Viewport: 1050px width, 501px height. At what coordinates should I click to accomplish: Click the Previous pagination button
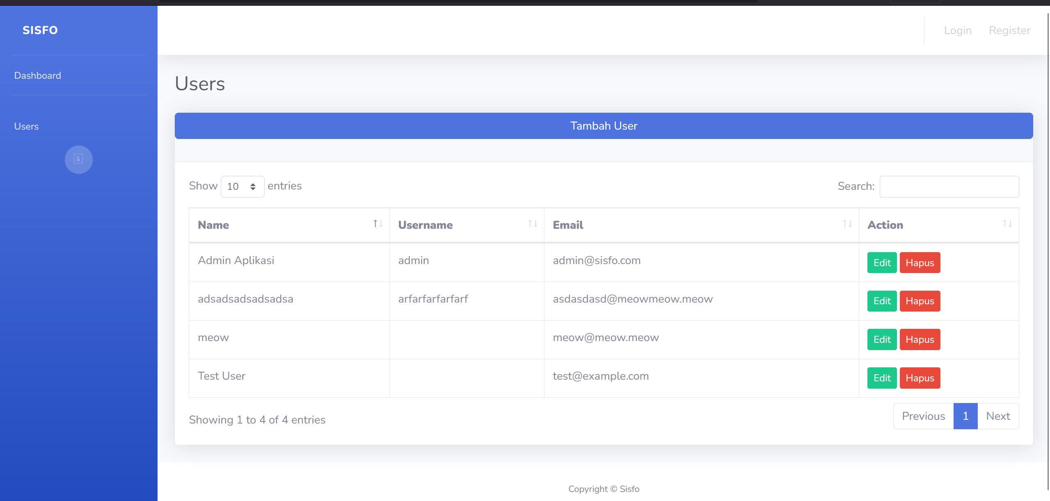(923, 416)
